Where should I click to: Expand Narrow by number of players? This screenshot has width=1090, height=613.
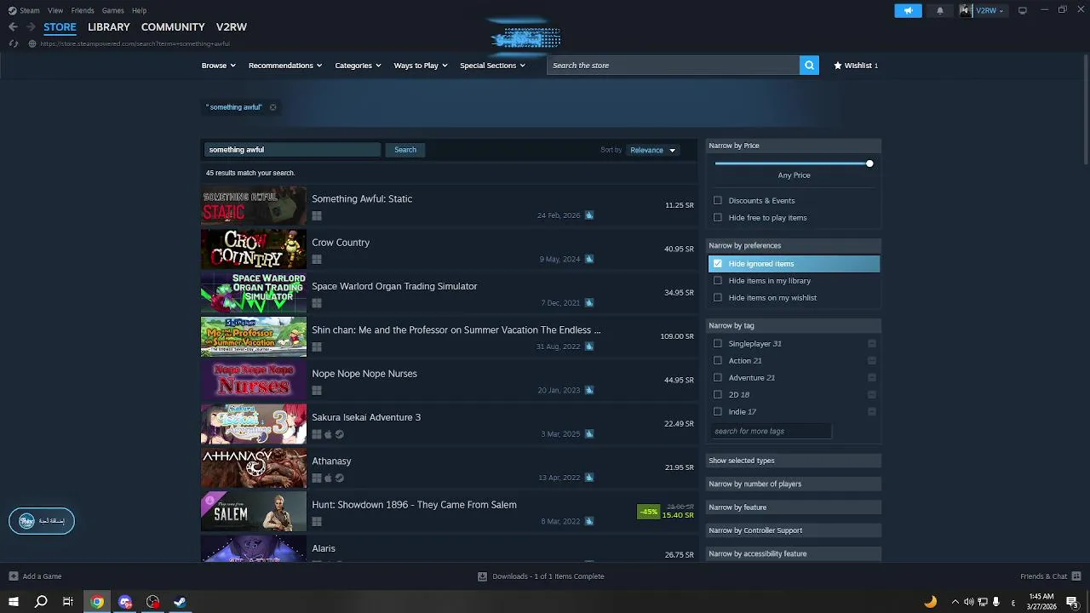tap(794, 484)
